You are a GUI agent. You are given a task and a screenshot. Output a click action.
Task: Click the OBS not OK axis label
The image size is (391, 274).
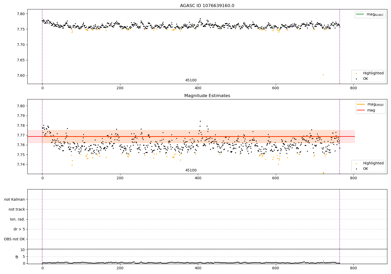(14, 239)
